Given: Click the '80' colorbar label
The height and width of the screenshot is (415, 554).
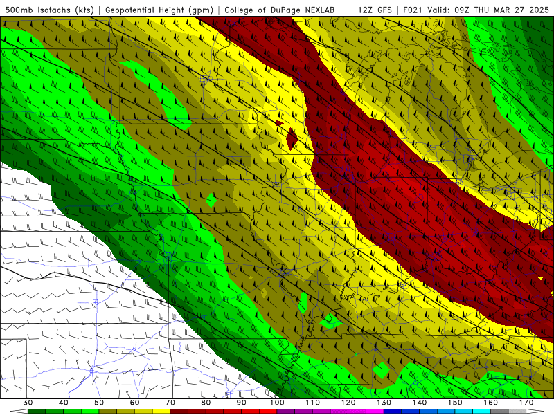Looking at the screenshot, I should [x=206, y=403].
